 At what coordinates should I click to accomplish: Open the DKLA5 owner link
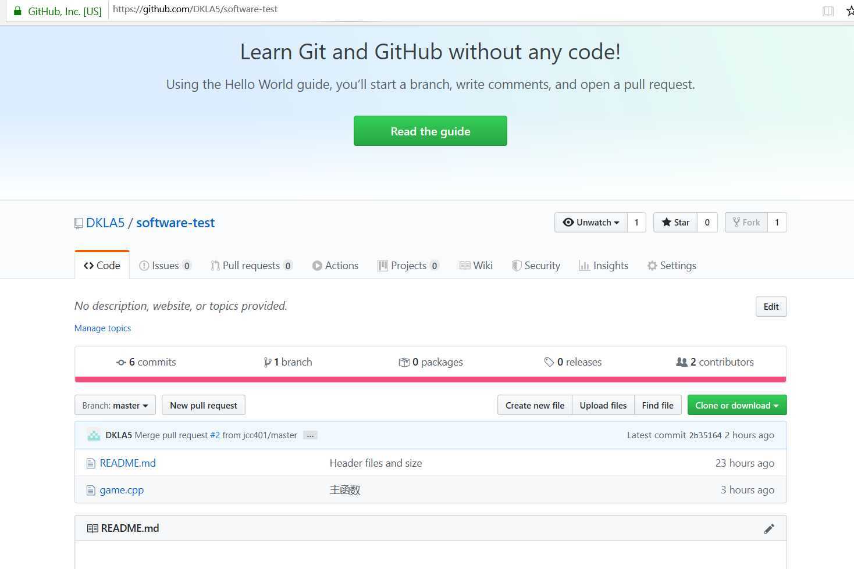105,223
